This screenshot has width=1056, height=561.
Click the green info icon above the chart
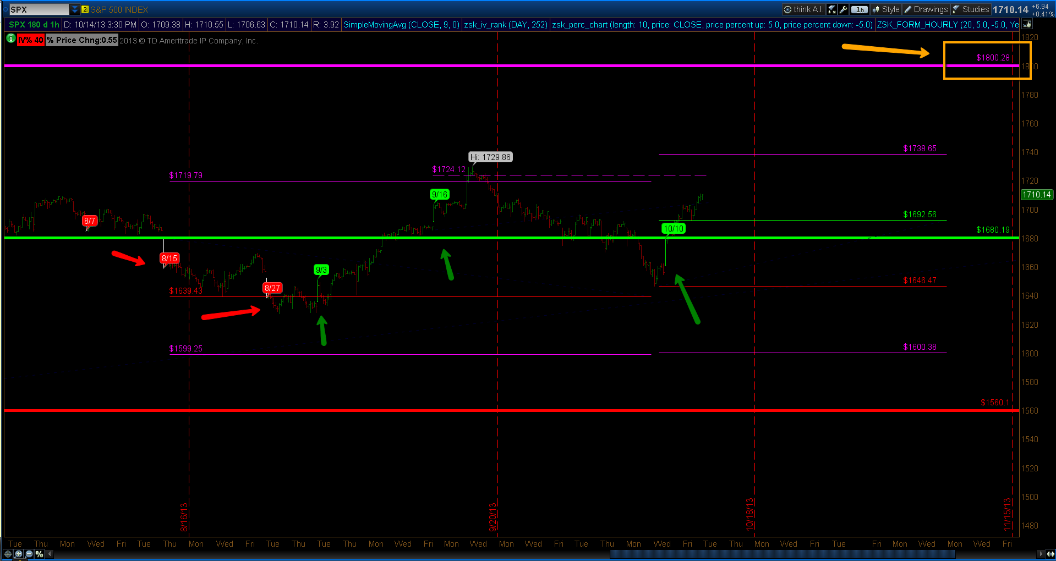[10, 39]
